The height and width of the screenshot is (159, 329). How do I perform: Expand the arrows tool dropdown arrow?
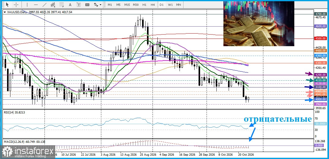click(x=100, y=5)
